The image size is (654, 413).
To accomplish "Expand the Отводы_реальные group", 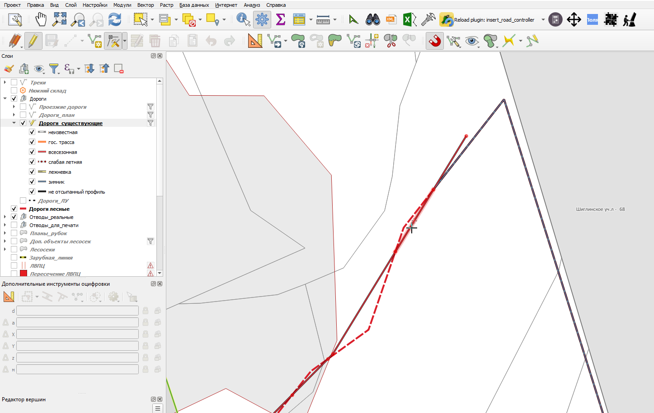I will [5, 217].
